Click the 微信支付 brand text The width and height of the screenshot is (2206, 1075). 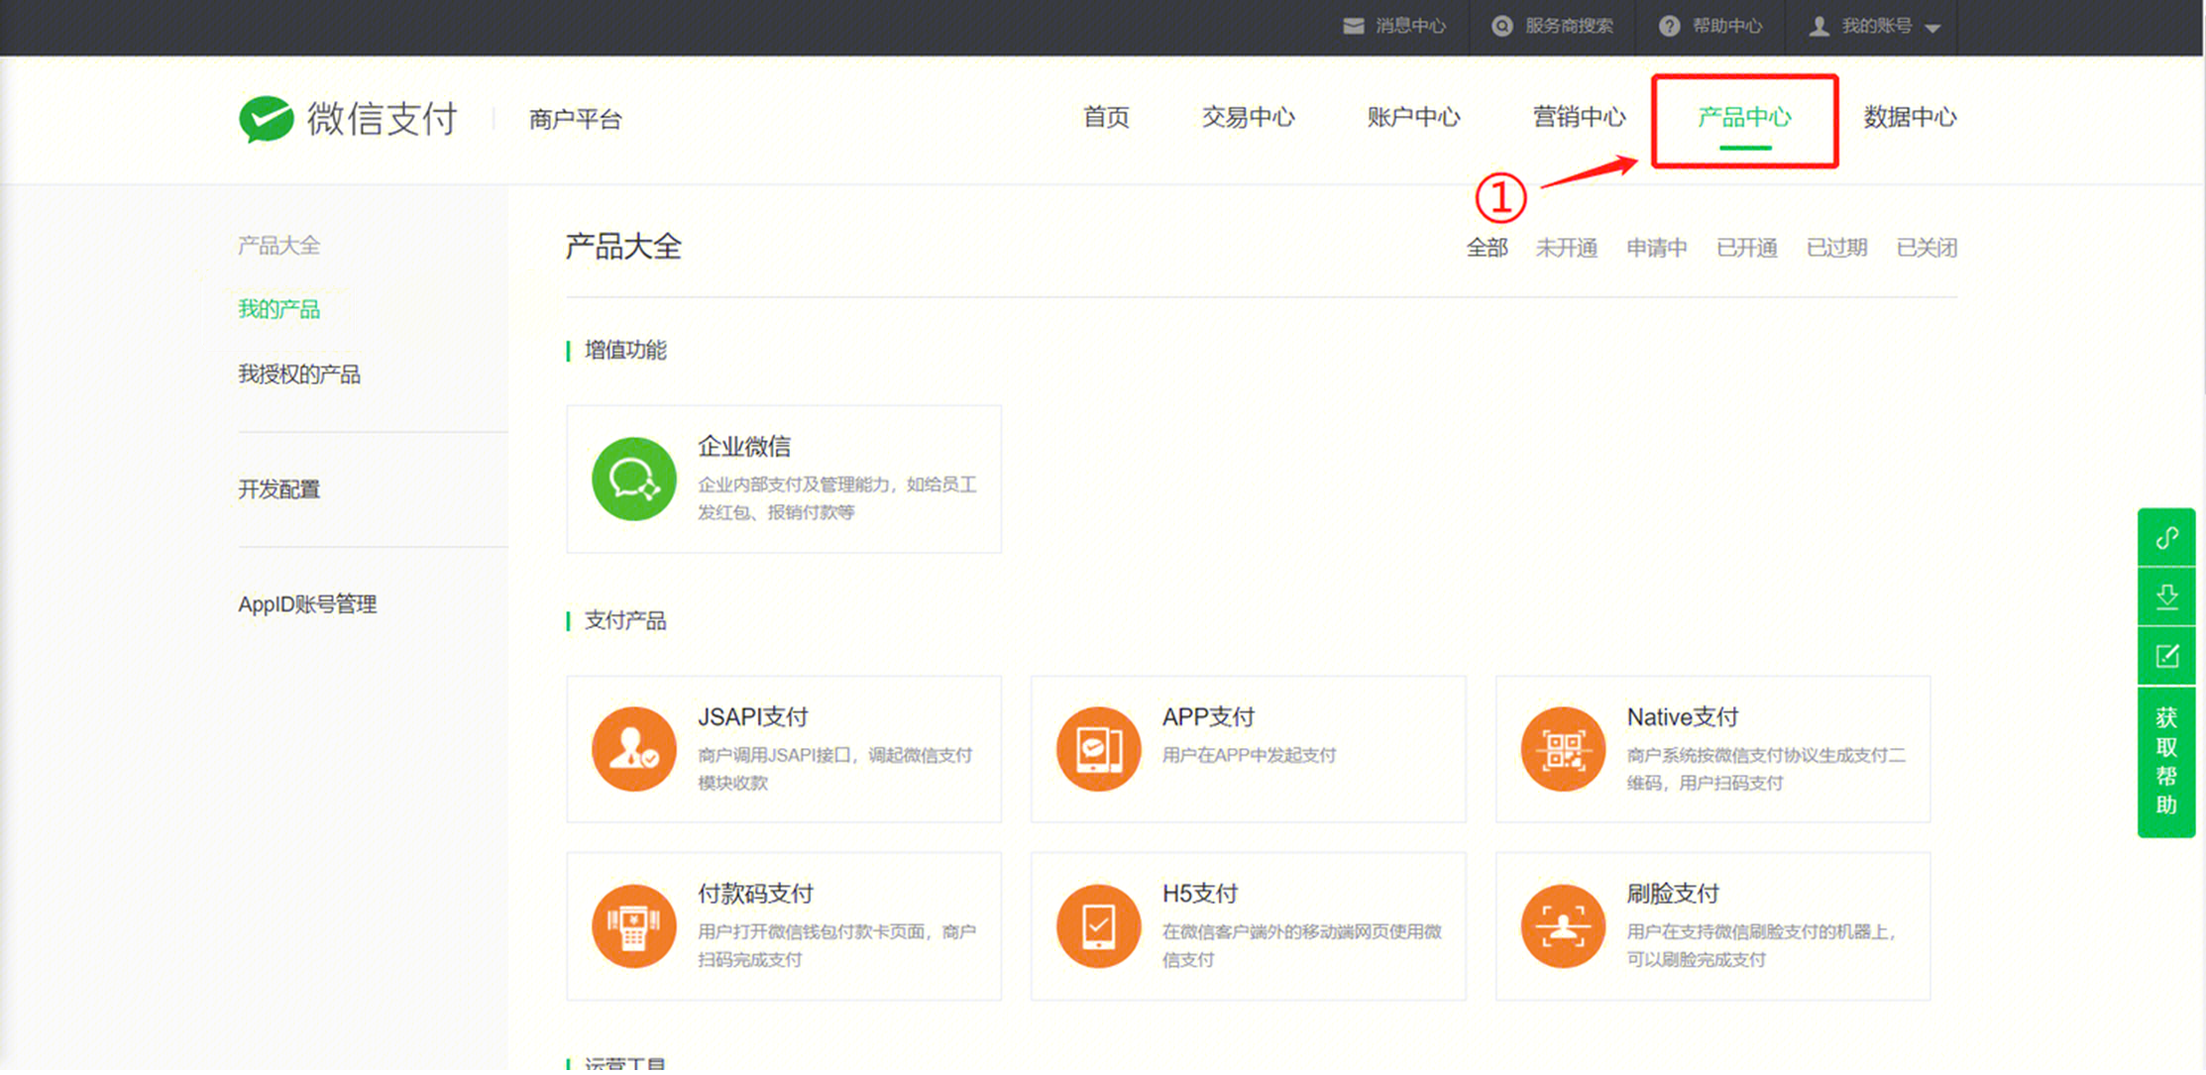pos(383,119)
